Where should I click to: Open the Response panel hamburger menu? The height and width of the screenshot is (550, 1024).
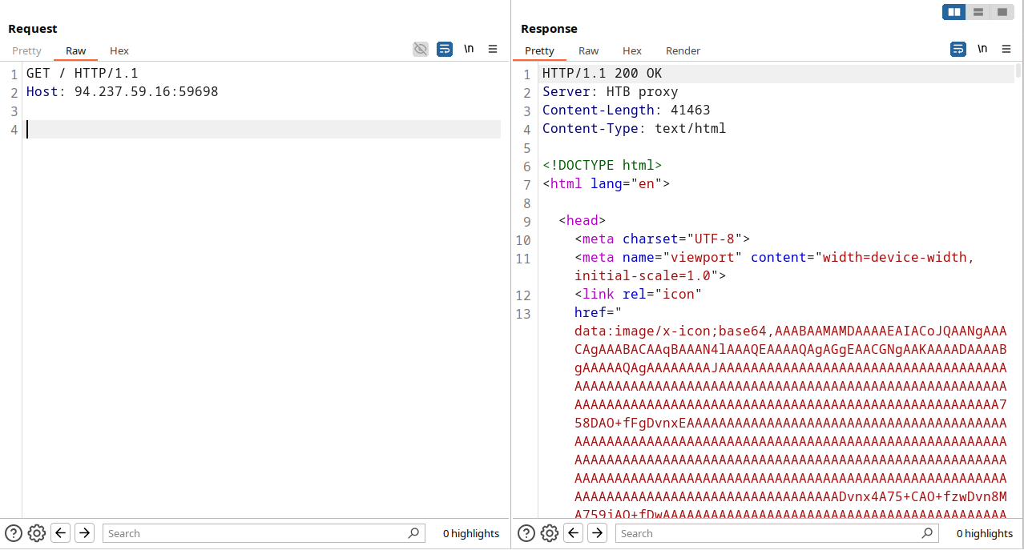point(1006,49)
